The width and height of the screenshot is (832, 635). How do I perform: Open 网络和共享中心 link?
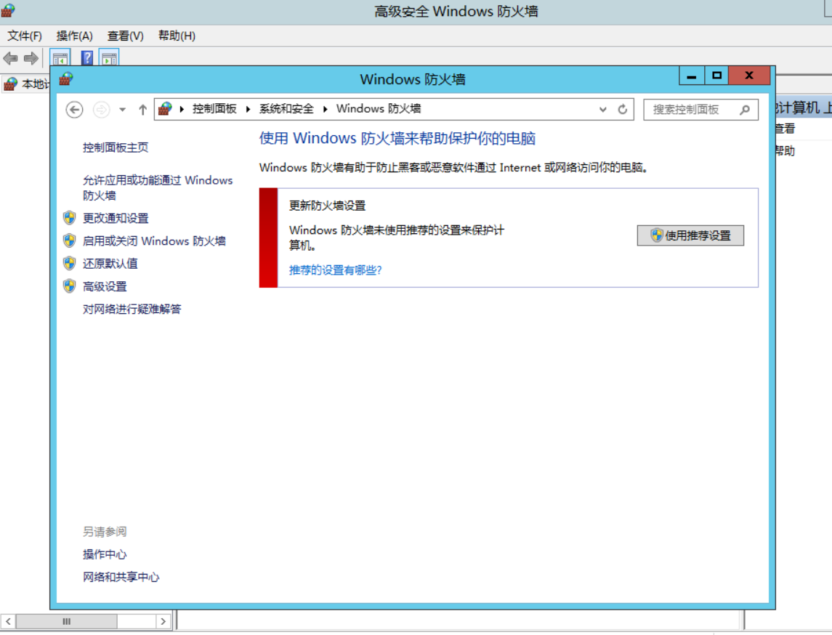point(121,577)
